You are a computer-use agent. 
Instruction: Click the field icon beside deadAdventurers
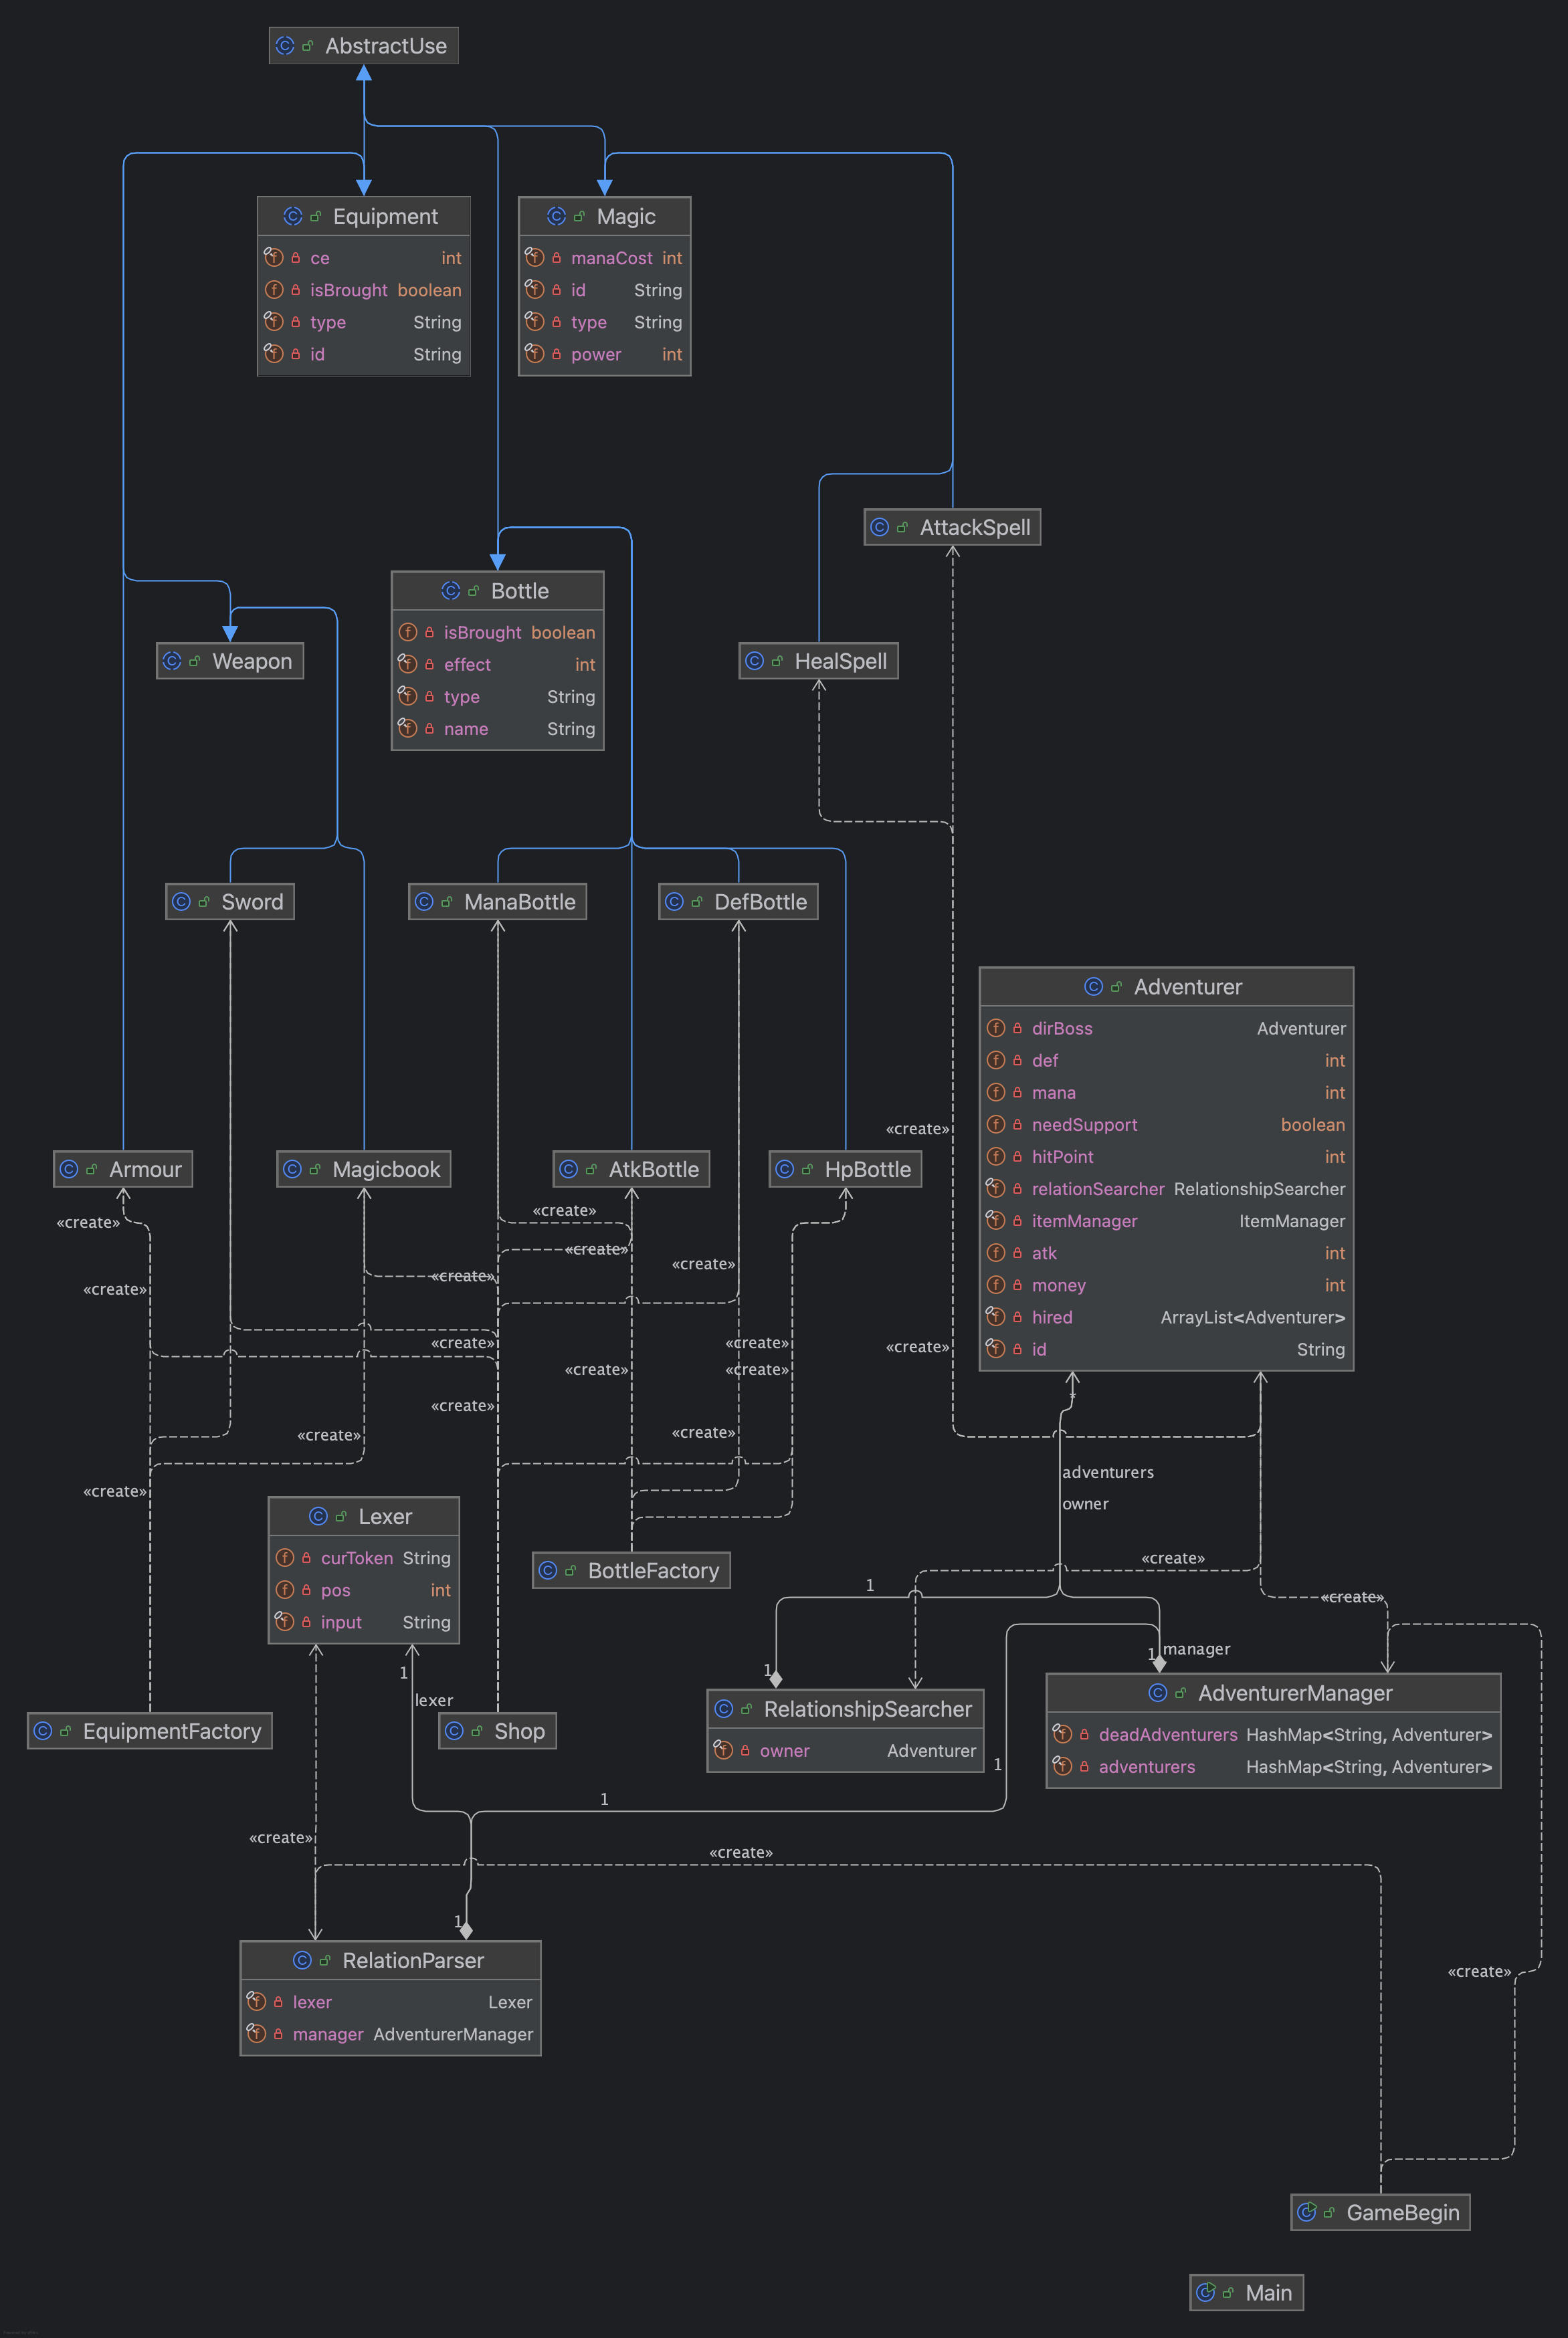(x=1063, y=1734)
